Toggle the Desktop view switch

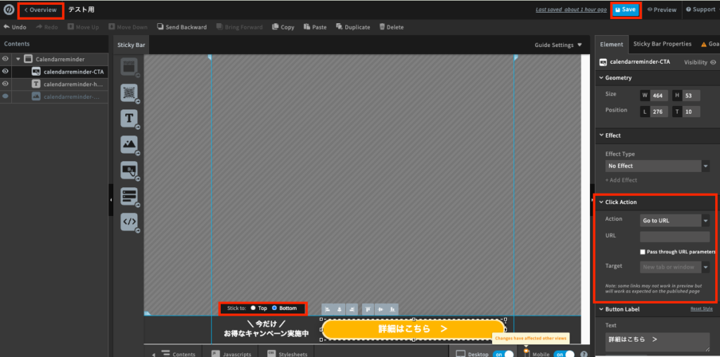click(505, 354)
